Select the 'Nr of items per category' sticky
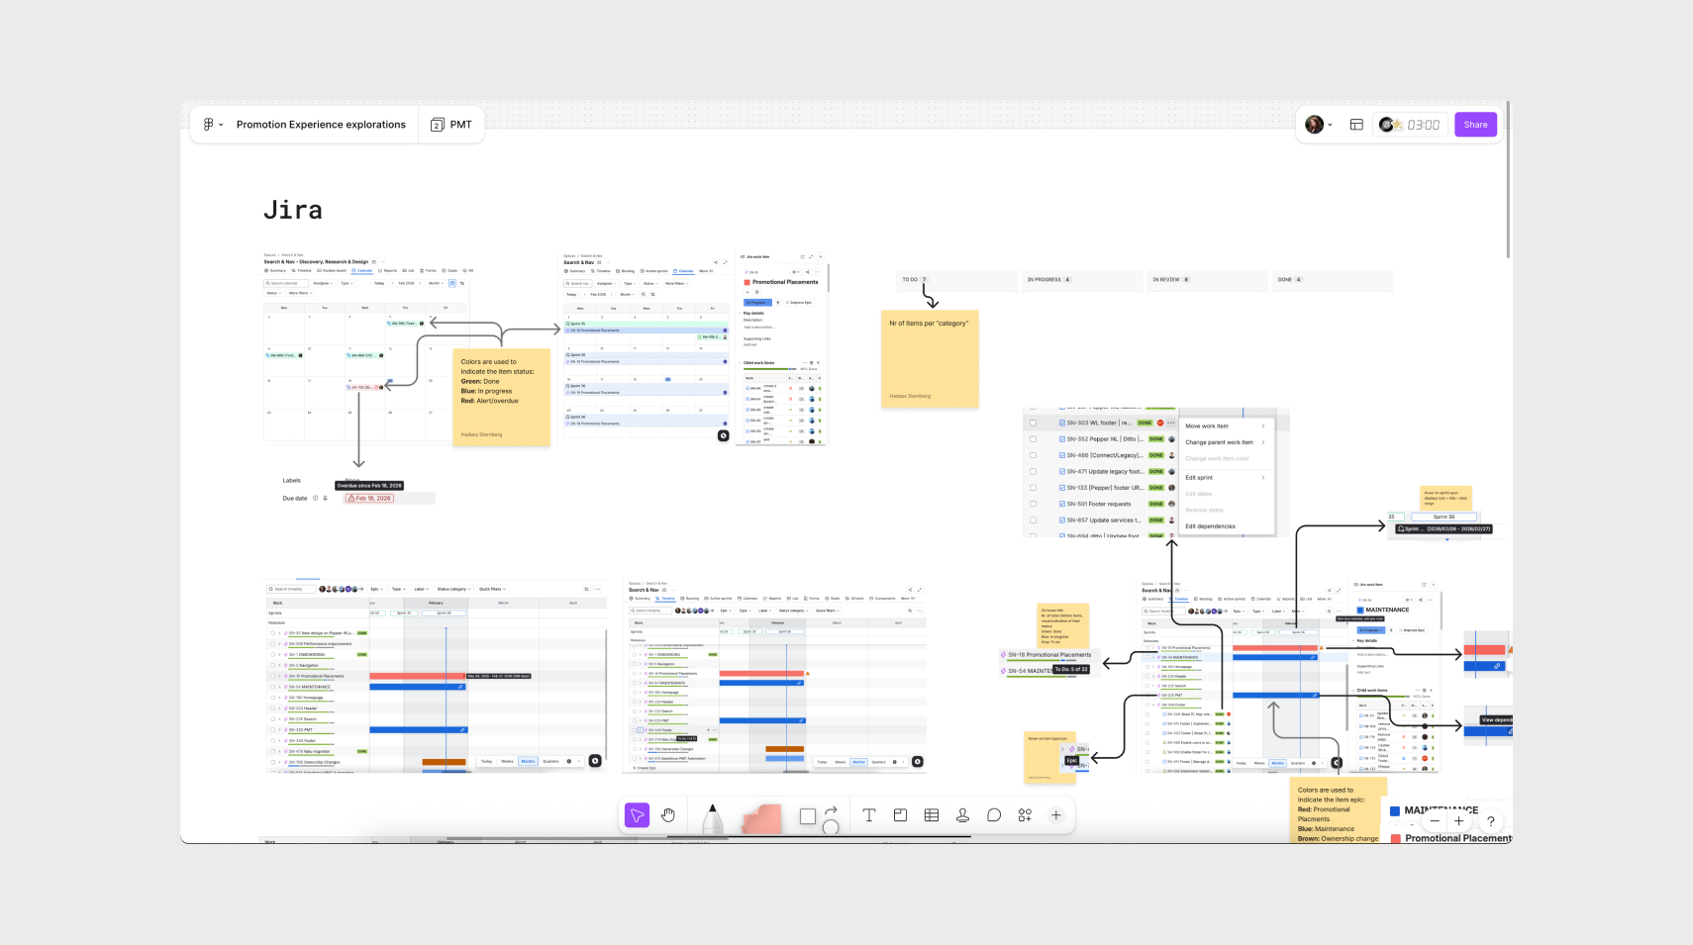The image size is (1693, 945). pyautogui.click(x=930, y=358)
